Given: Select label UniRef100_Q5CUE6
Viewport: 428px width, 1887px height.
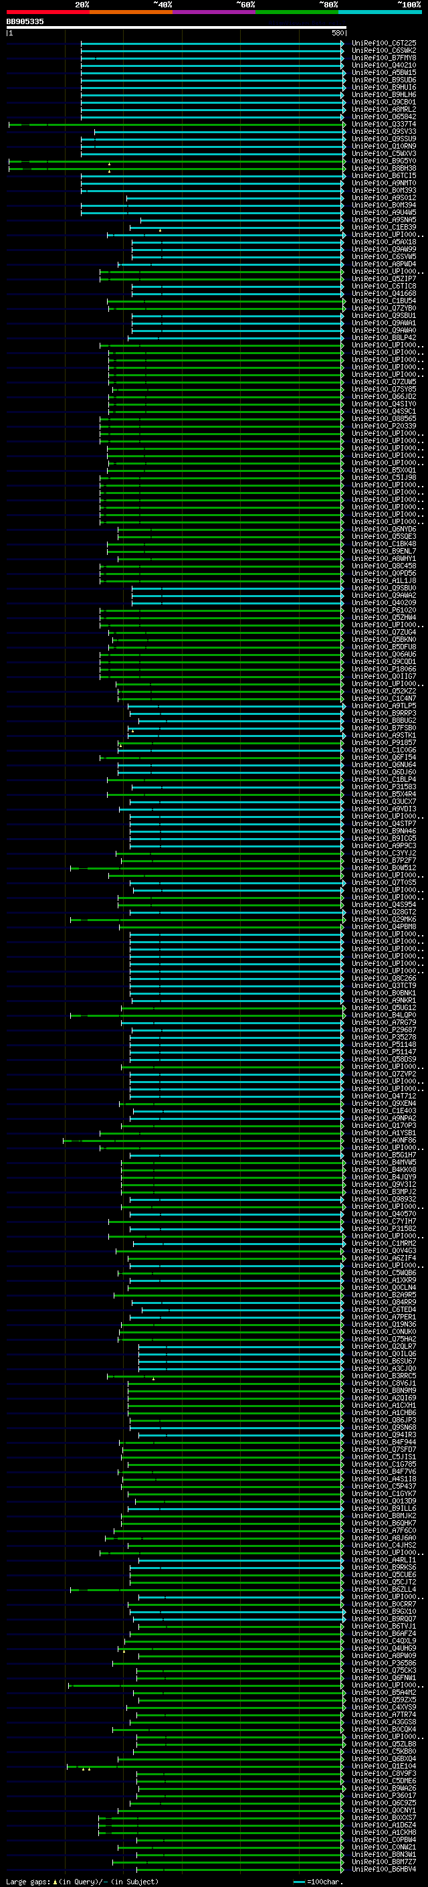Looking at the screenshot, I should pos(383,1574).
